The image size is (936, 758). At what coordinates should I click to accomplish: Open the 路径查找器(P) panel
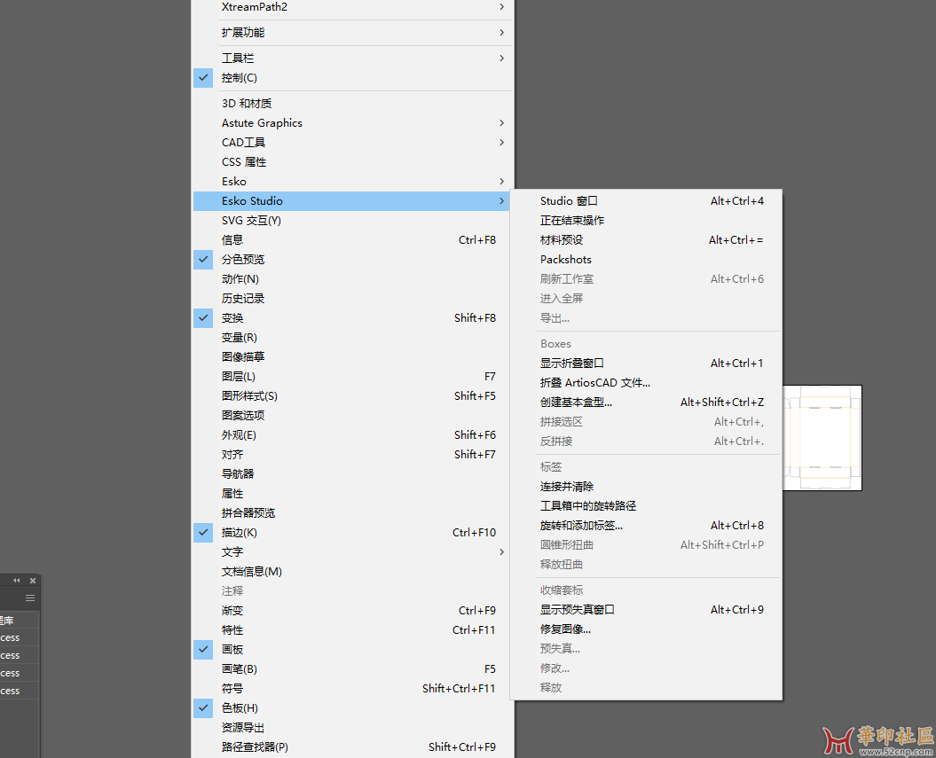tap(352, 746)
